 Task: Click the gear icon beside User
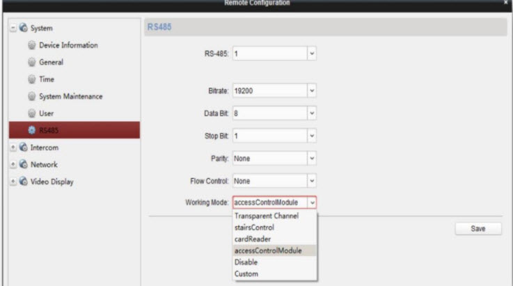(30, 112)
